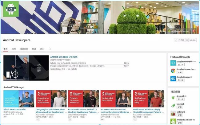200x125 pixels.
Task: Open the notification settings gear beside the subscribed button
Action: pos(187,40)
